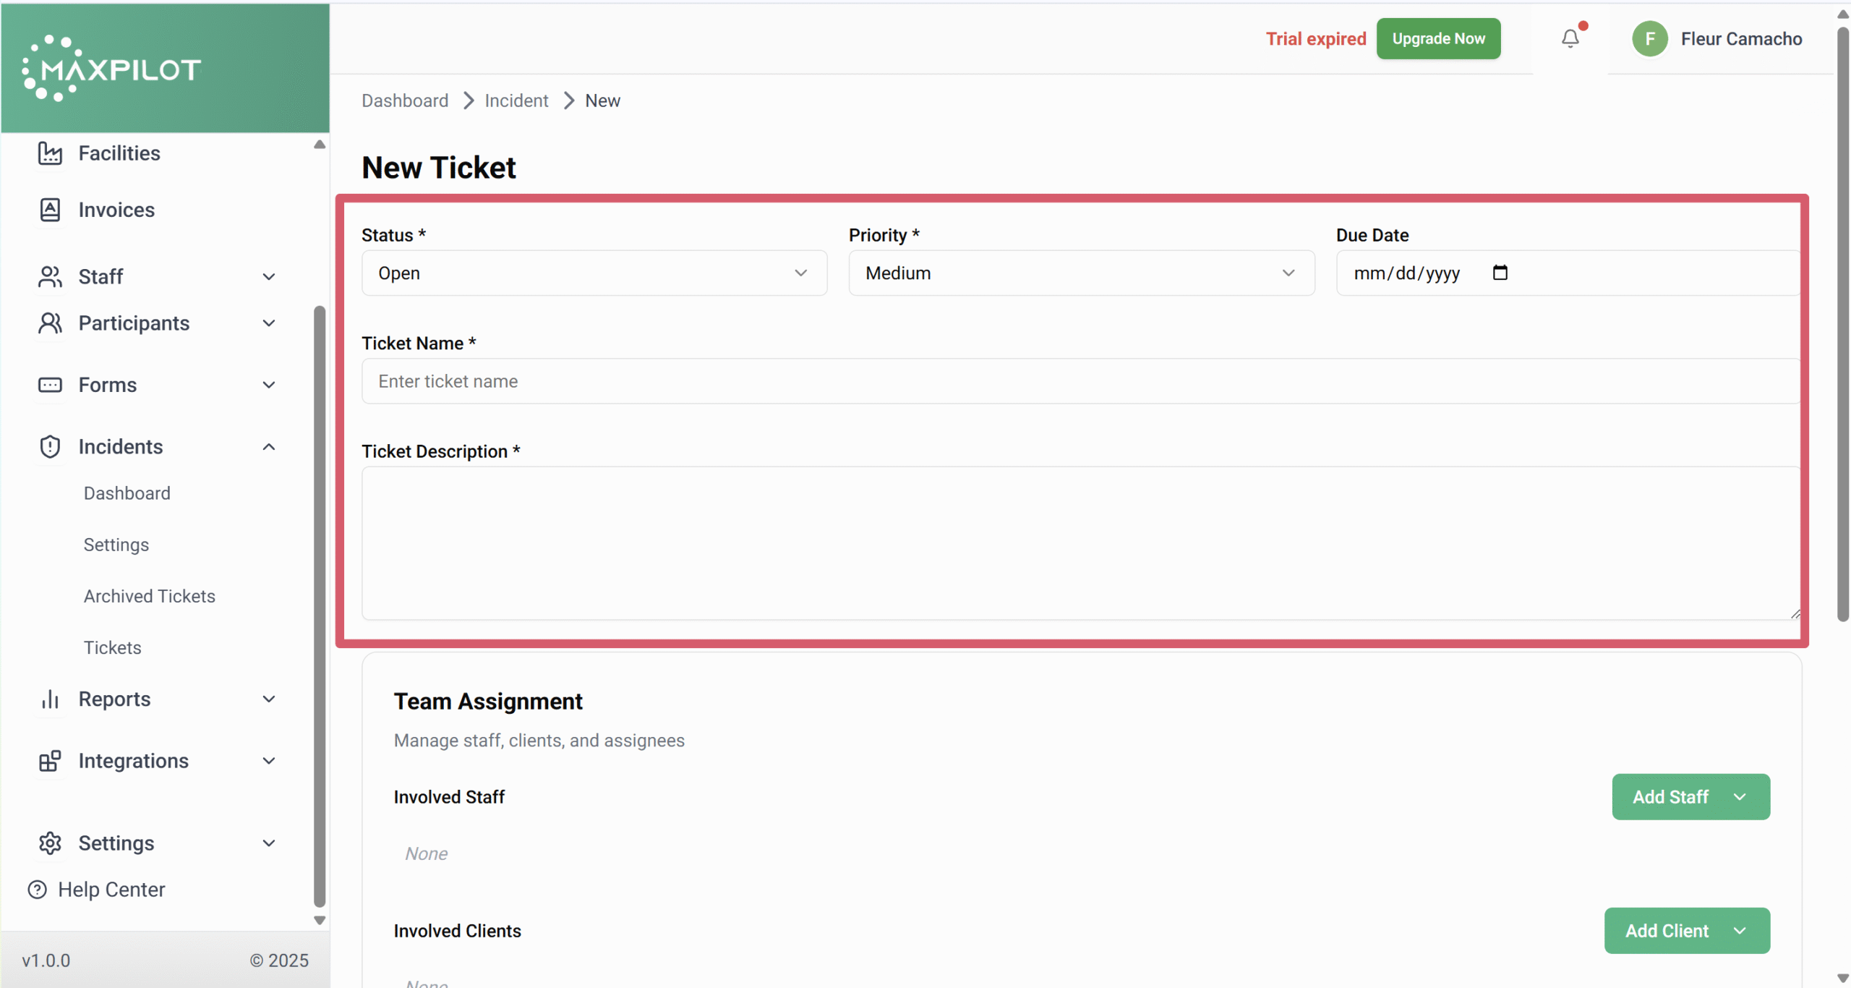
Task: Collapse the Incidents sidebar section chevron
Action: coord(269,447)
